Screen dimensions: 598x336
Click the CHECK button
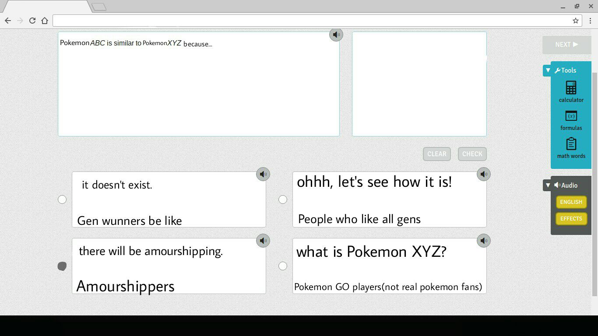click(472, 154)
